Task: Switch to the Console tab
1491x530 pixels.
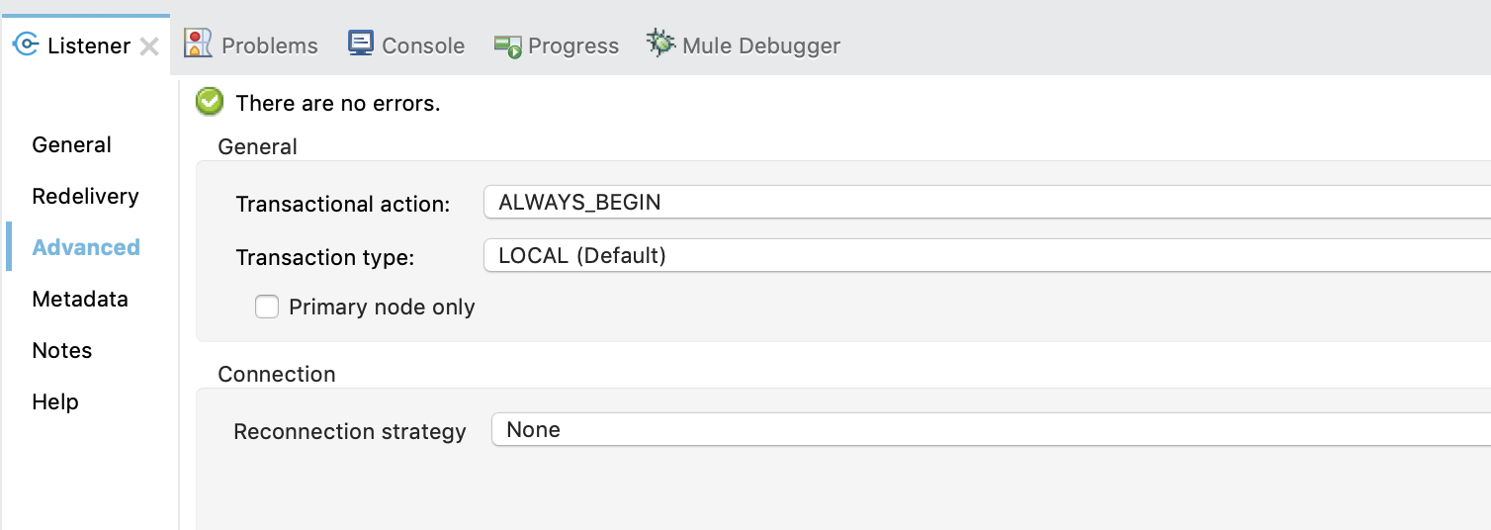Action: tap(423, 45)
